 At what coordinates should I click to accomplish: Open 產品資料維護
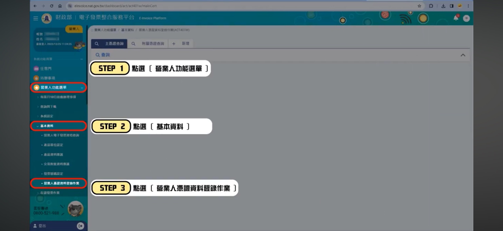(53, 154)
